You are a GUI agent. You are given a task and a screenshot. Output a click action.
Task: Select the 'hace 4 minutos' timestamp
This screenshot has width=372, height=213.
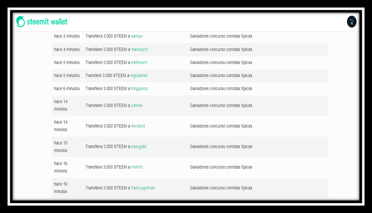click(x=67, y=49)
